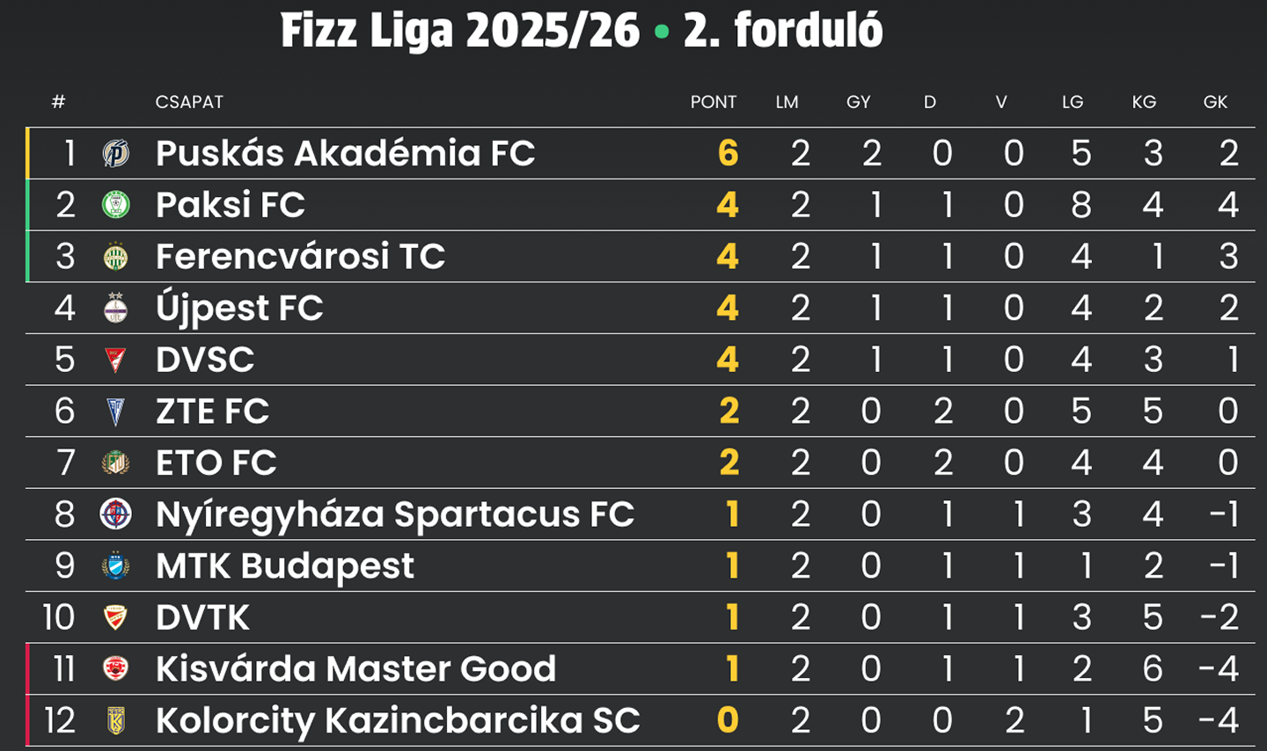1267x751 pixels.
Task: Open the Kolorcity Kazincbarcika SC team name
Action: click(x=398, y=720)
